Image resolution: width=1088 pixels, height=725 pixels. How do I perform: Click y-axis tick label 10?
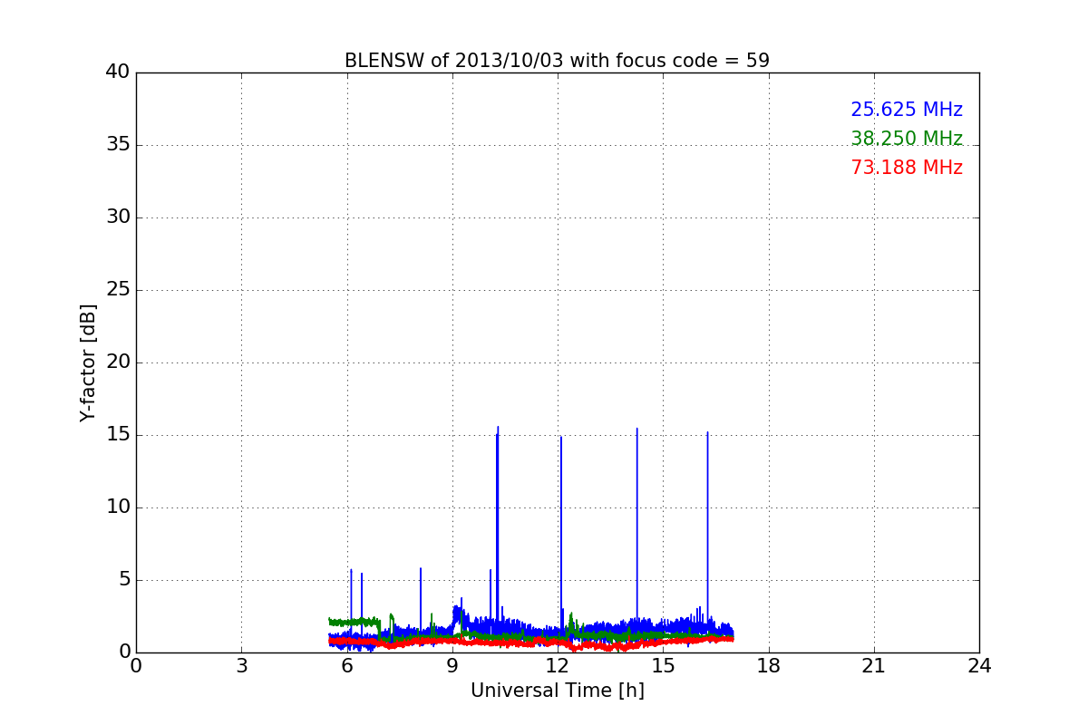pyautogui.click(x=117, y=507)
